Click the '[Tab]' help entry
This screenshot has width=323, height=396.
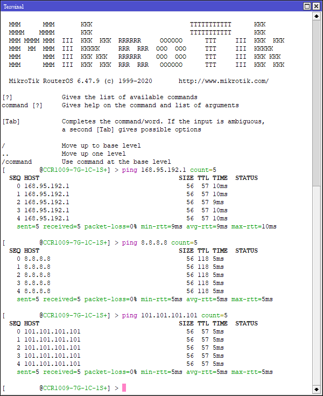click(11, 121)
